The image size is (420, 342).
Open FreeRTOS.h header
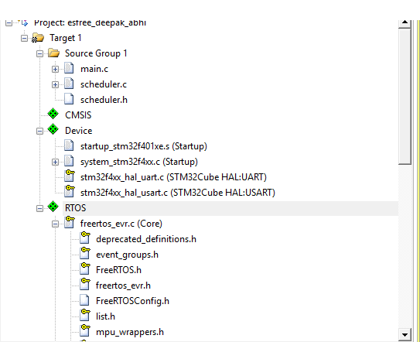coord(118,270)
